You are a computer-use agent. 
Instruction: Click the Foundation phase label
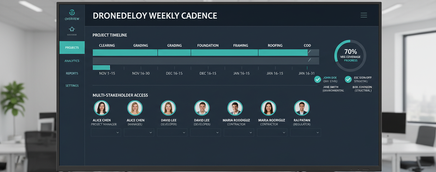pos(208,45)
